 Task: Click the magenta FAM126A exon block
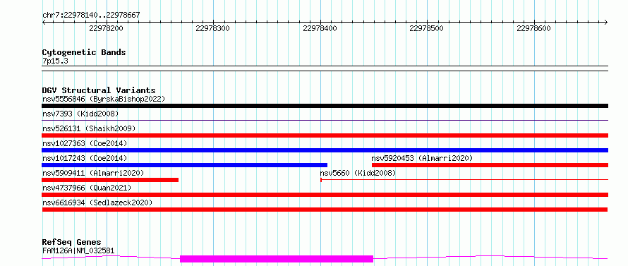pos(277,259)
